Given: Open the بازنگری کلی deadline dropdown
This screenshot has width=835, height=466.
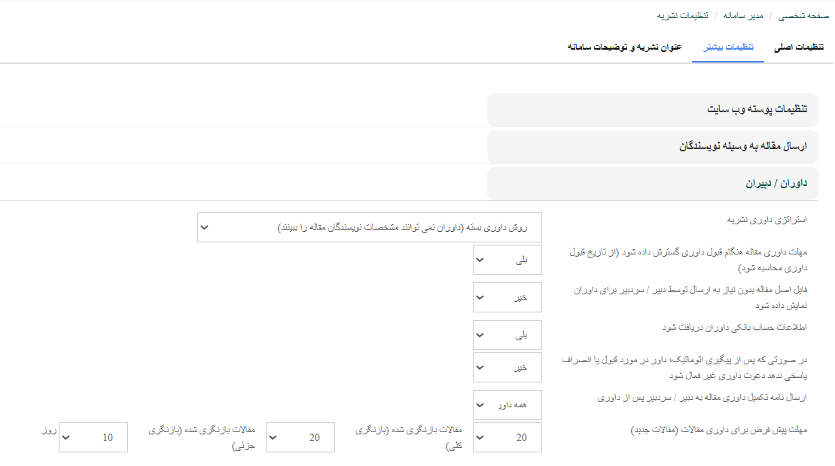Looking at the screenshot, I should point(300,437).
